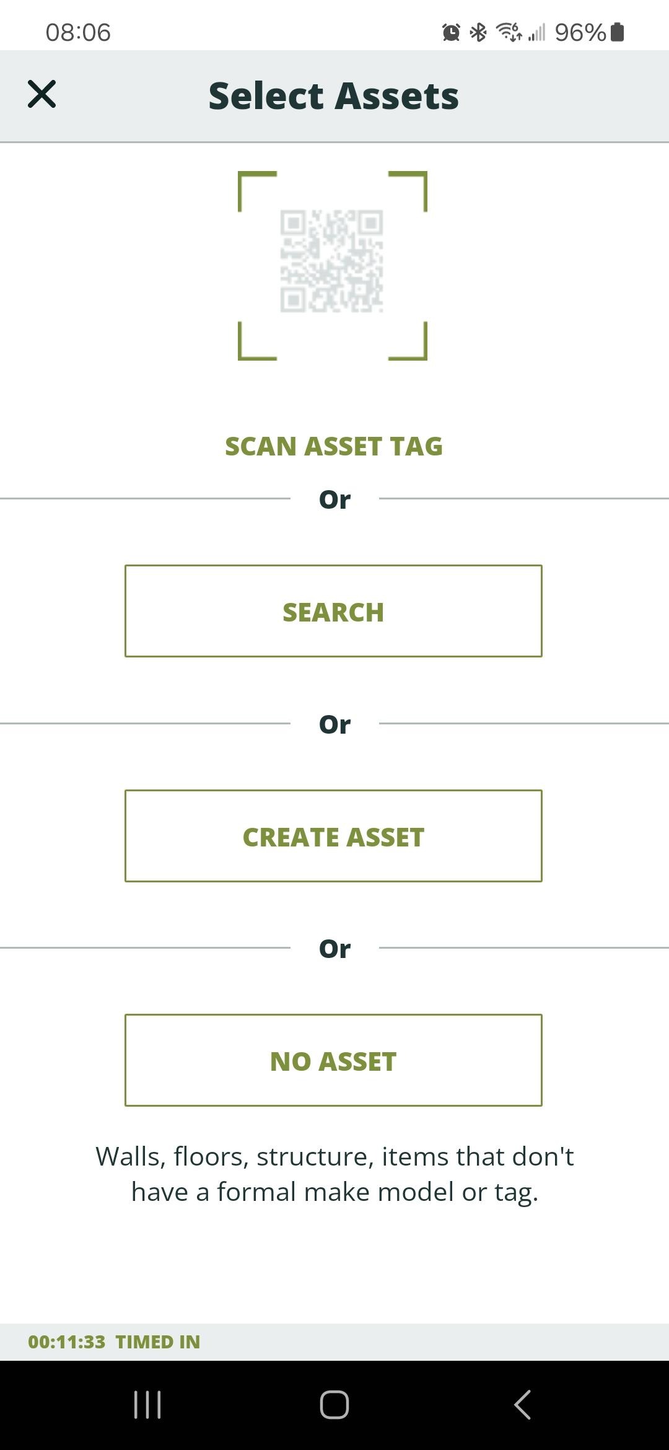Tap the alarm status icon

click(451, 32)
